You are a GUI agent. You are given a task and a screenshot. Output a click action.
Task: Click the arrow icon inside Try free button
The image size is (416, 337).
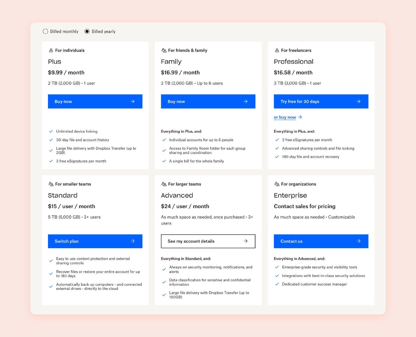[x=359, y=101]
